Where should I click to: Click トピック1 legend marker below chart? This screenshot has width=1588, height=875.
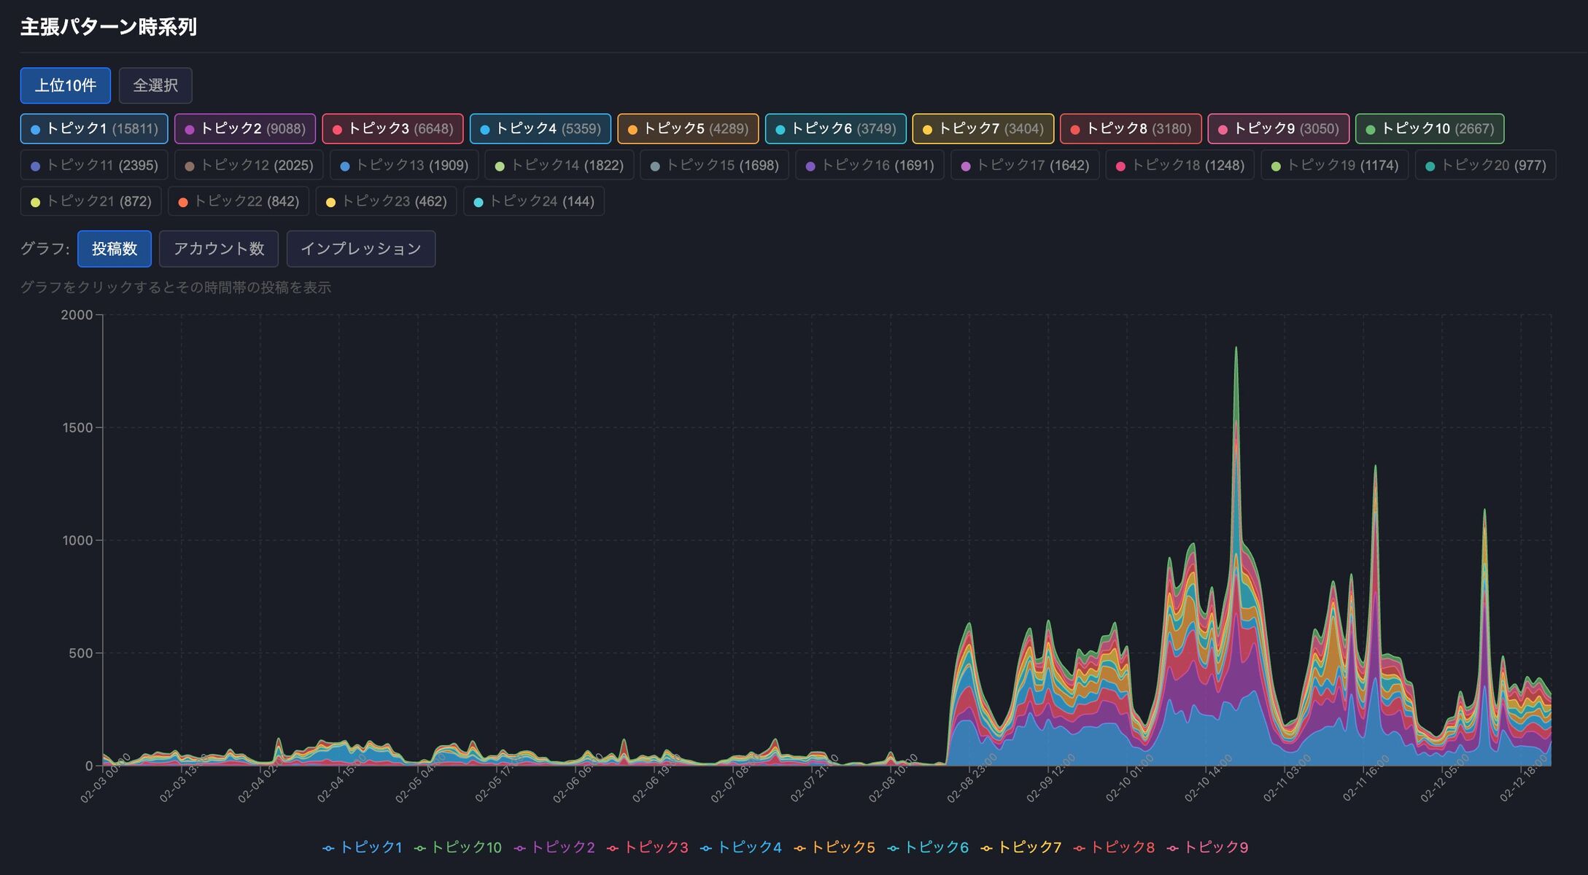coord(328,848)
